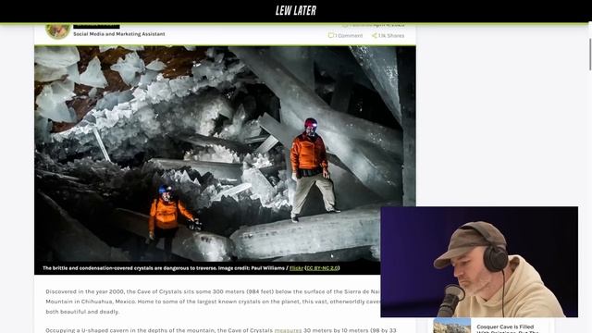Click the paragraph starting 'Discovered in the year 2000'
The width and height of the screenshot is (592, 333).
pyautogui.click(x=214, y=302)
